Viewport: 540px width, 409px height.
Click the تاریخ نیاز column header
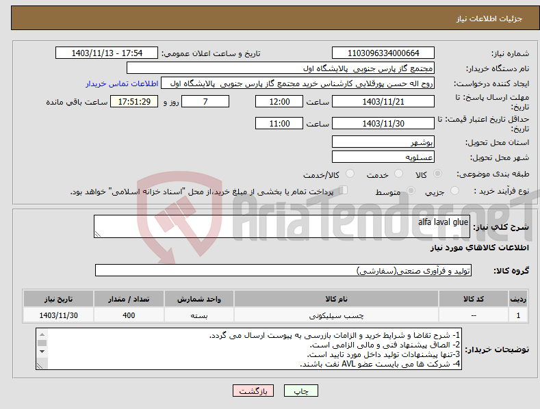(x=59, y=299)
